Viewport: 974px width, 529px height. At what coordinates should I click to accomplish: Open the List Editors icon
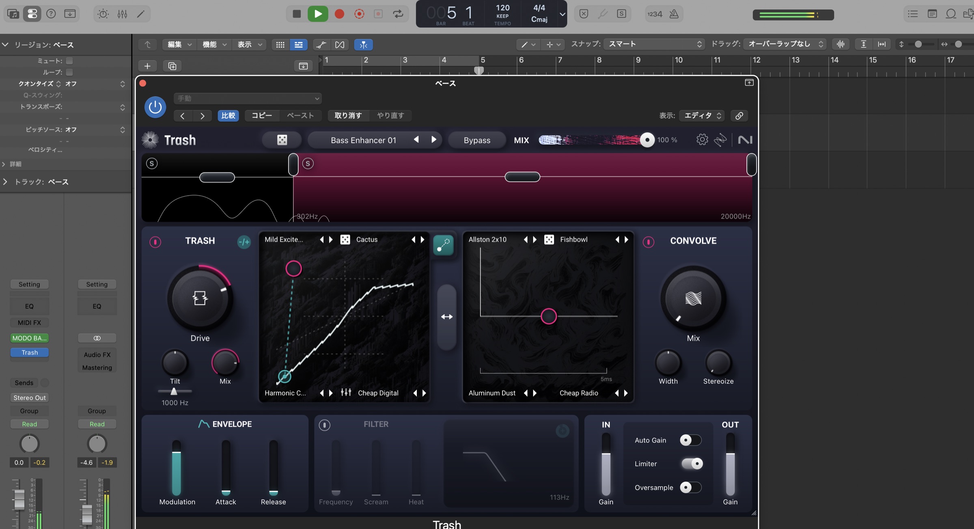point(913,14)
